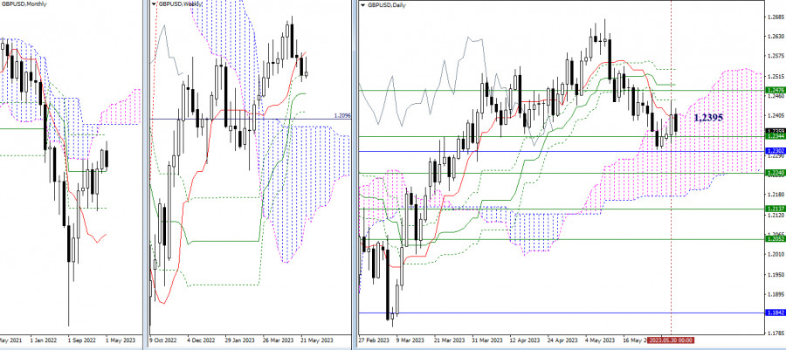Click the green 1.2476 price level tag
The image size is (786, 350).
point(775,90)
